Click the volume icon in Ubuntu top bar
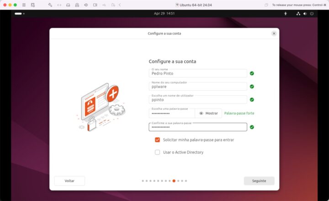The width and height of the screenshot is (329, 201). 305,14
